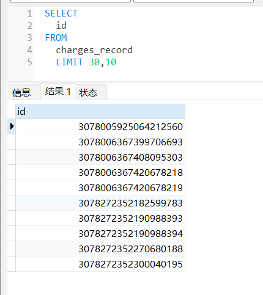Select the cell 307827235219098​8394
Image resolution: width=263 pixels, height=295 pixels.
pos(100,233)
